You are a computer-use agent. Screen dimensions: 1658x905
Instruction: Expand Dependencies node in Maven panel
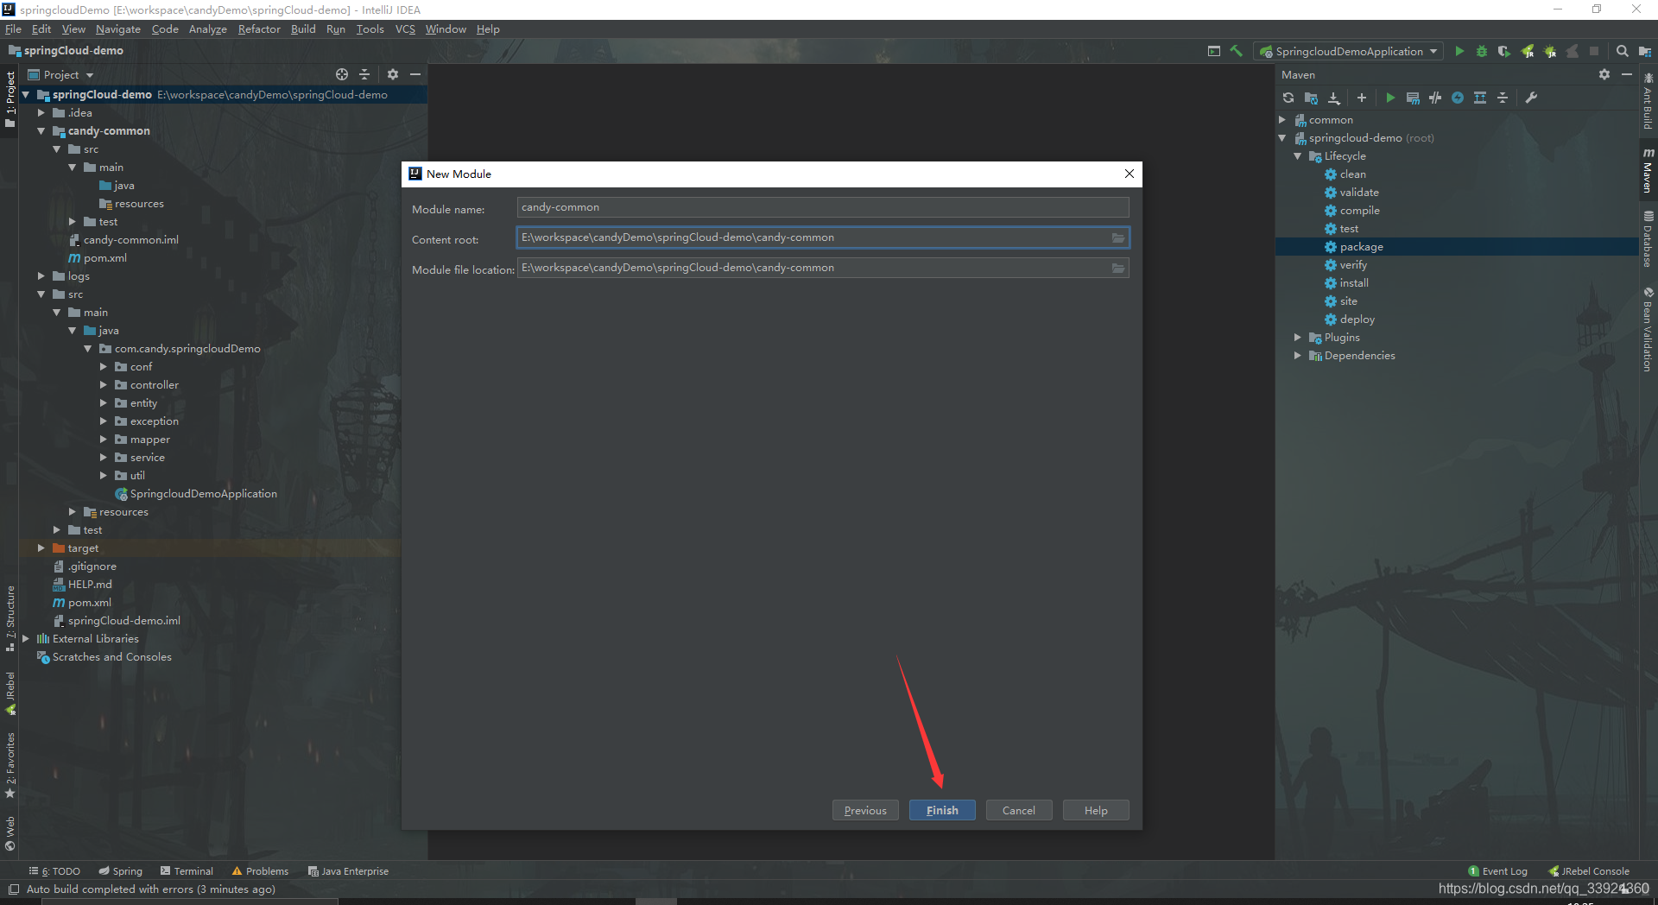coord(1297,356)
